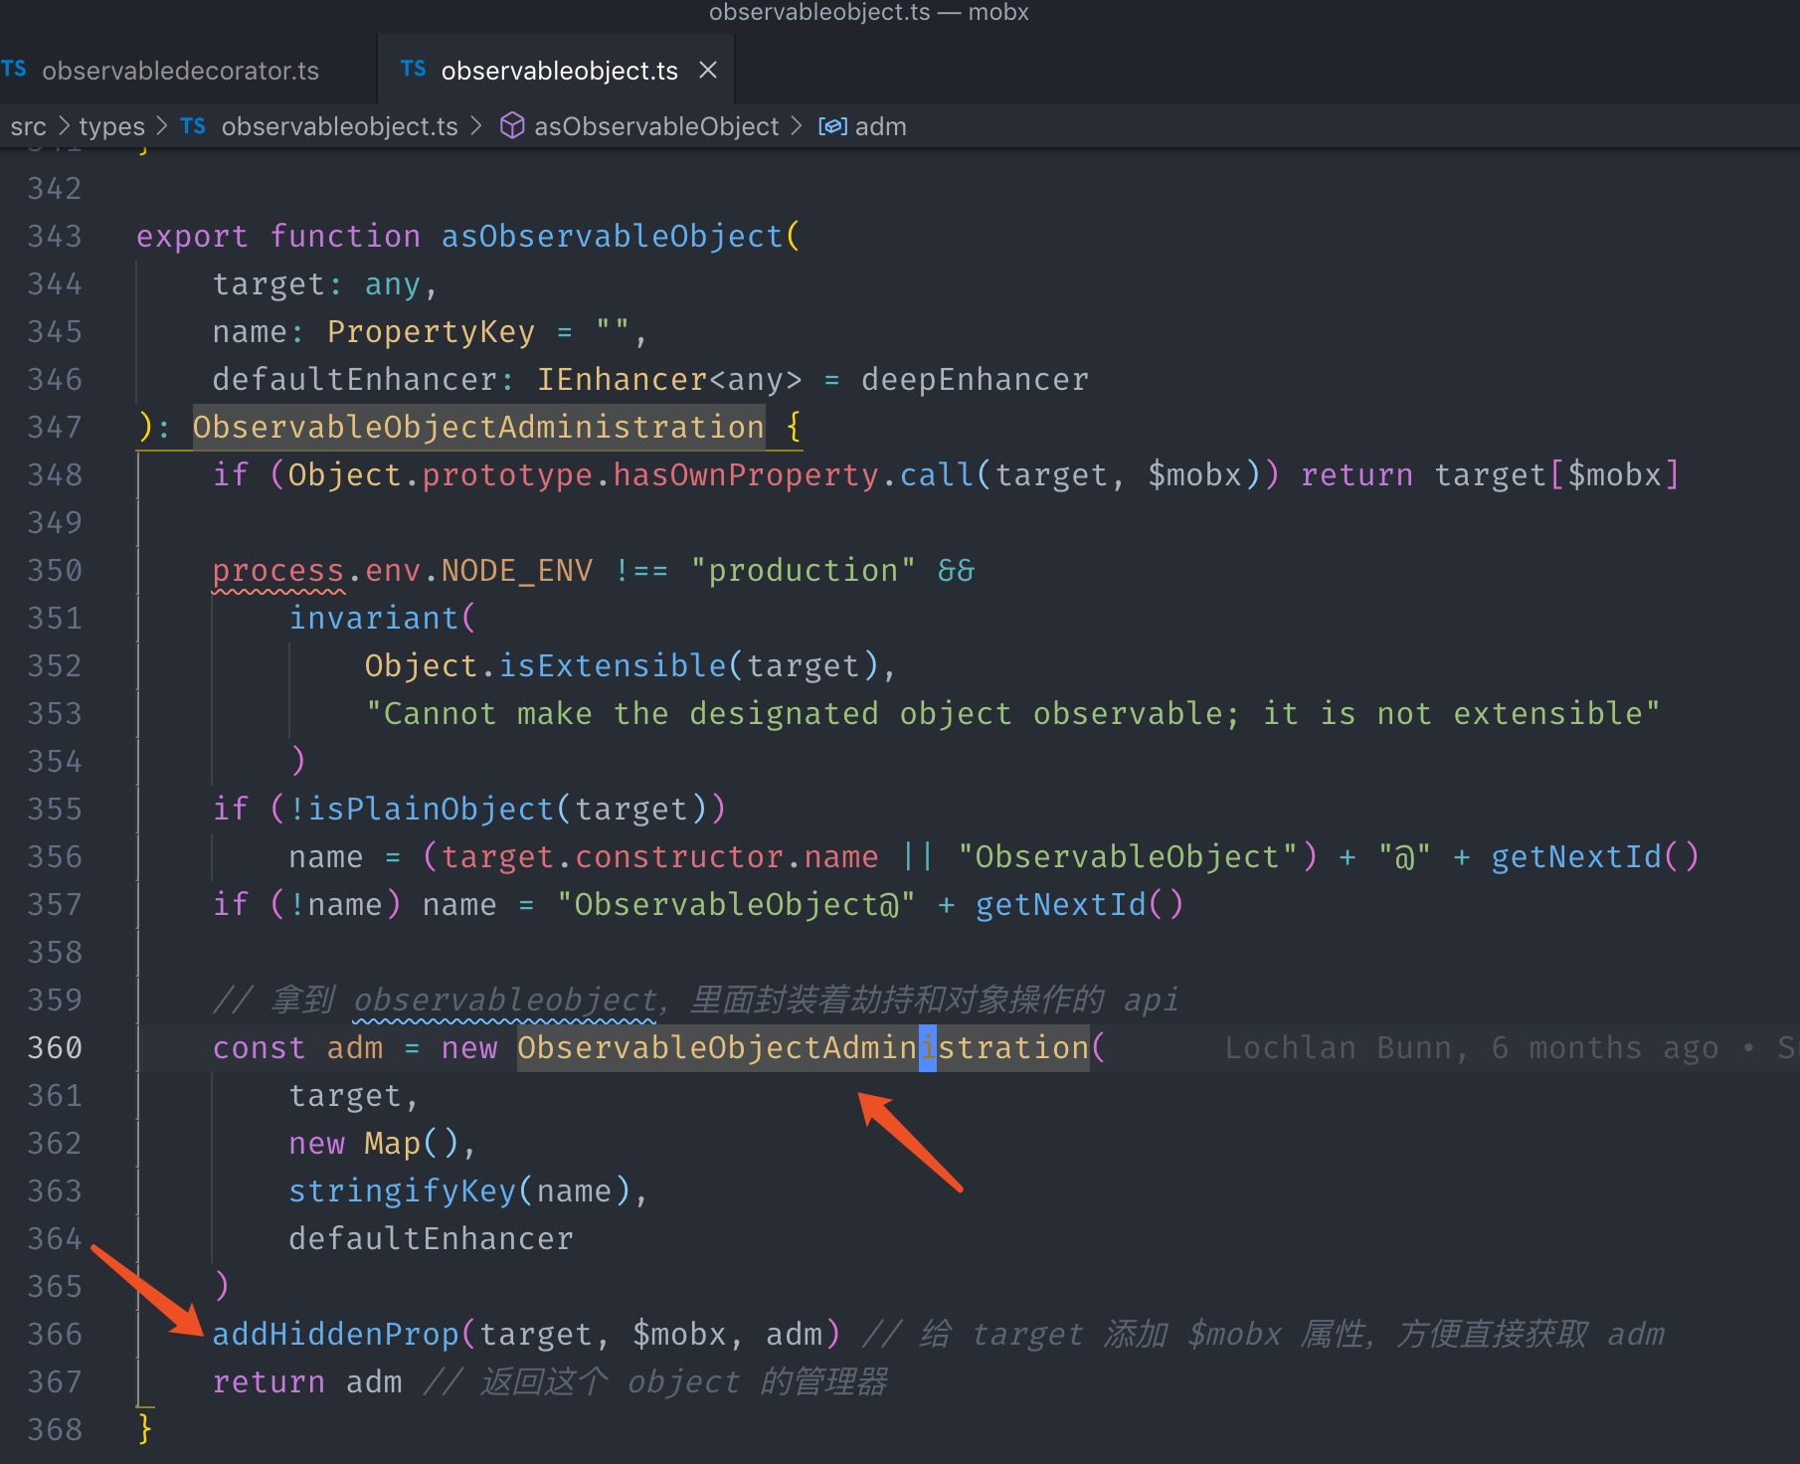Click the TS icon on observableobject.ts tab
This screenshot has width=1800, height=1464.
[414, 70]
